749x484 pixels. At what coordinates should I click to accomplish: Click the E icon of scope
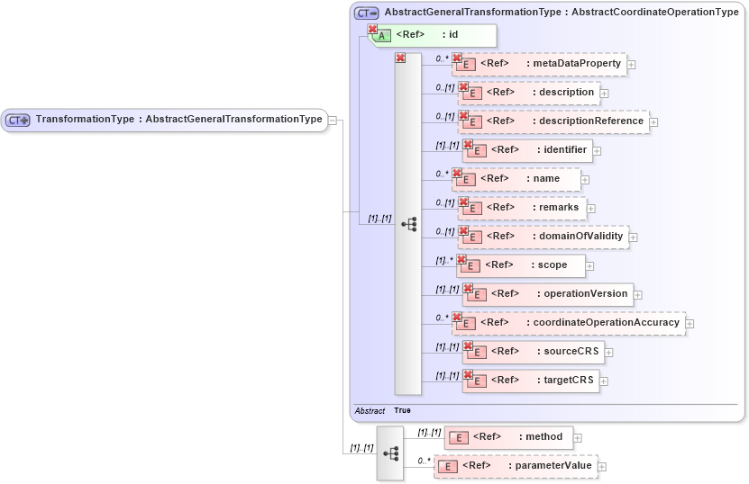tap(470, 265)
